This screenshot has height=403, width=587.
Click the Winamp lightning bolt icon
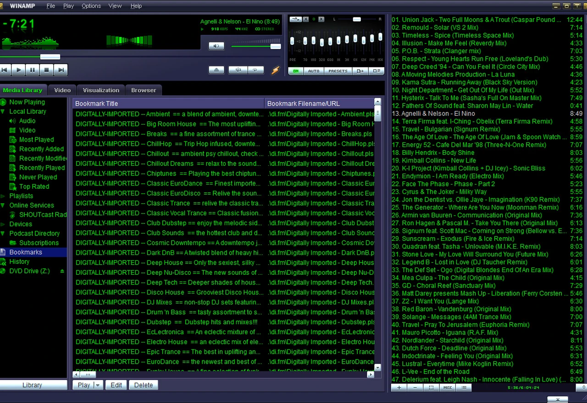click(275, 70)
